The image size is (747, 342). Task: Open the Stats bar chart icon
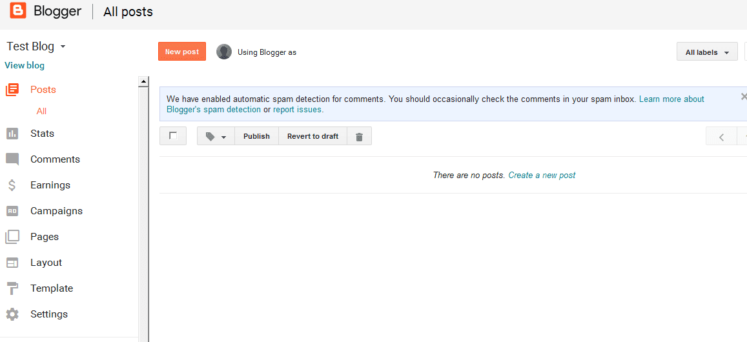click(x=12, y=134)
